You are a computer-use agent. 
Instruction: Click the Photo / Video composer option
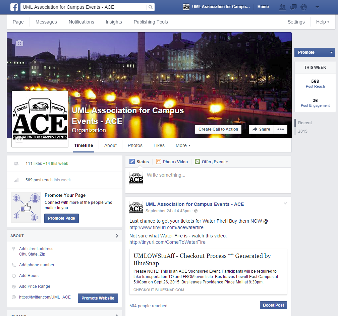(172, 162)
